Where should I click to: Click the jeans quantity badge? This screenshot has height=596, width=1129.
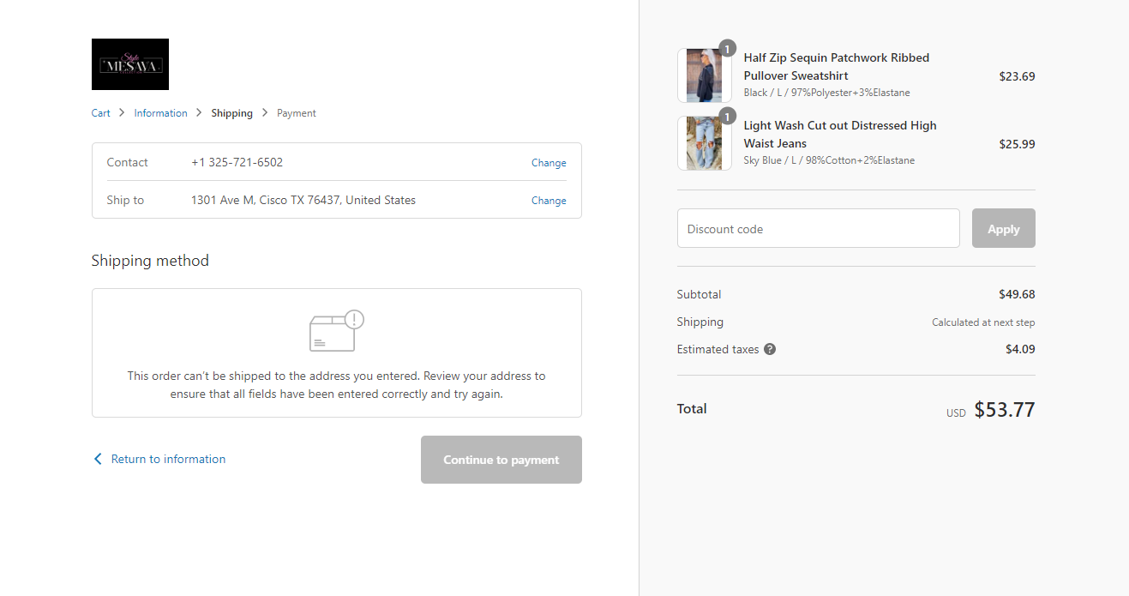coord(727,117)
